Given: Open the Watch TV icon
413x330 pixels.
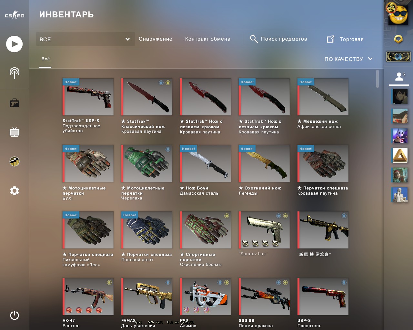Looking at the screenshot, I should (14, 132).
